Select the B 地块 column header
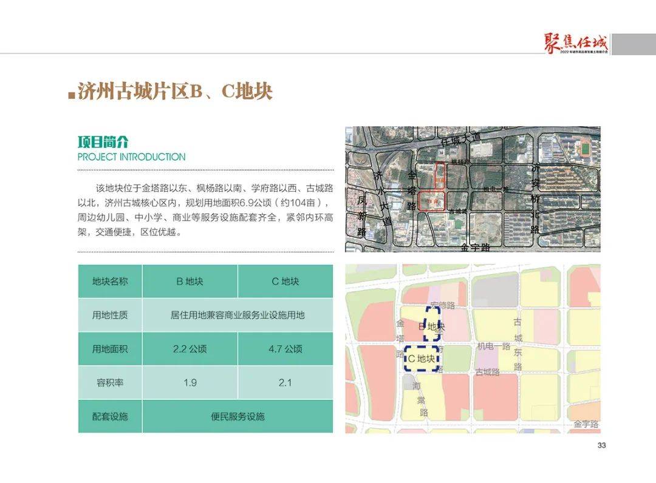Screen dimensions: 656x483 pos(190,281)
